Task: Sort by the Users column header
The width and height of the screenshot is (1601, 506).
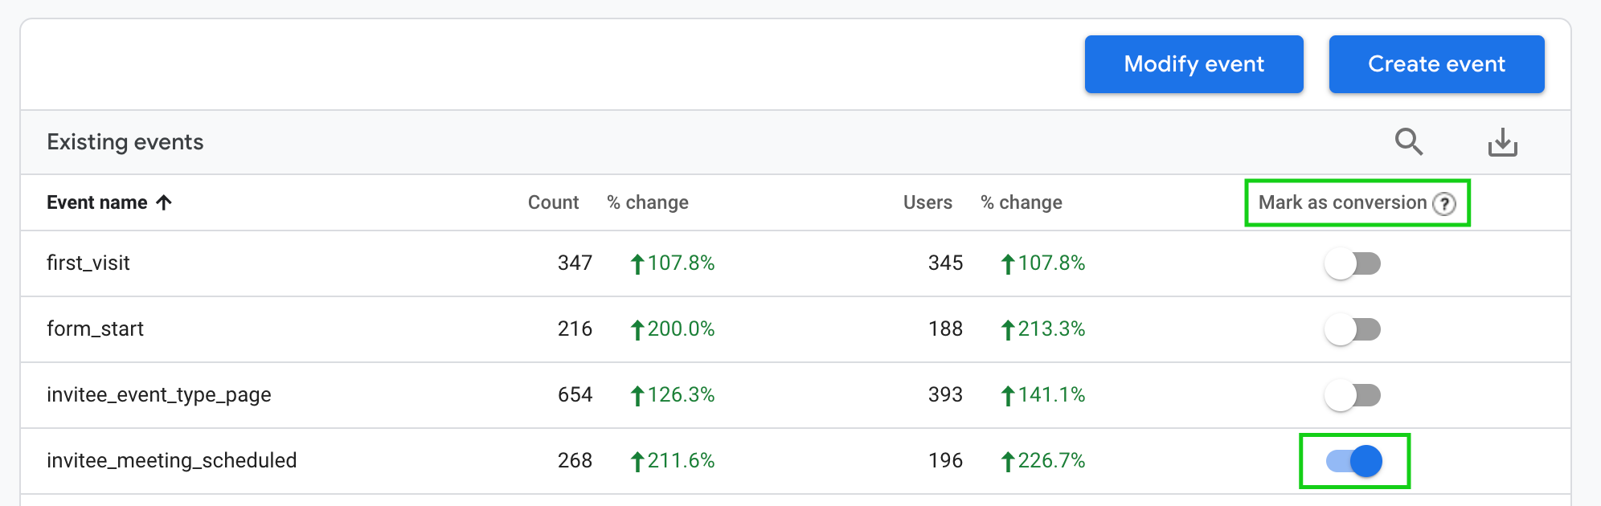Action: (927, 202)
